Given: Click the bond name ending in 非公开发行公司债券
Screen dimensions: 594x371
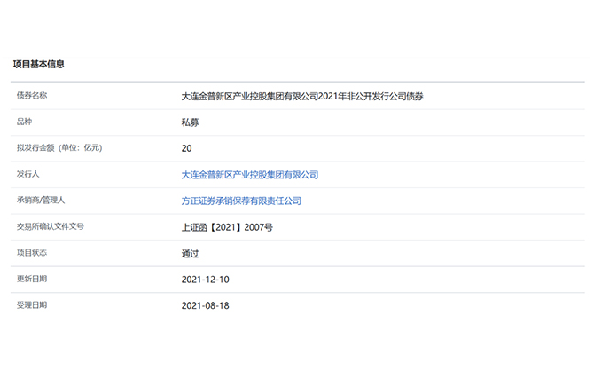Looking at the screenshot, I should tap(301, 96).
